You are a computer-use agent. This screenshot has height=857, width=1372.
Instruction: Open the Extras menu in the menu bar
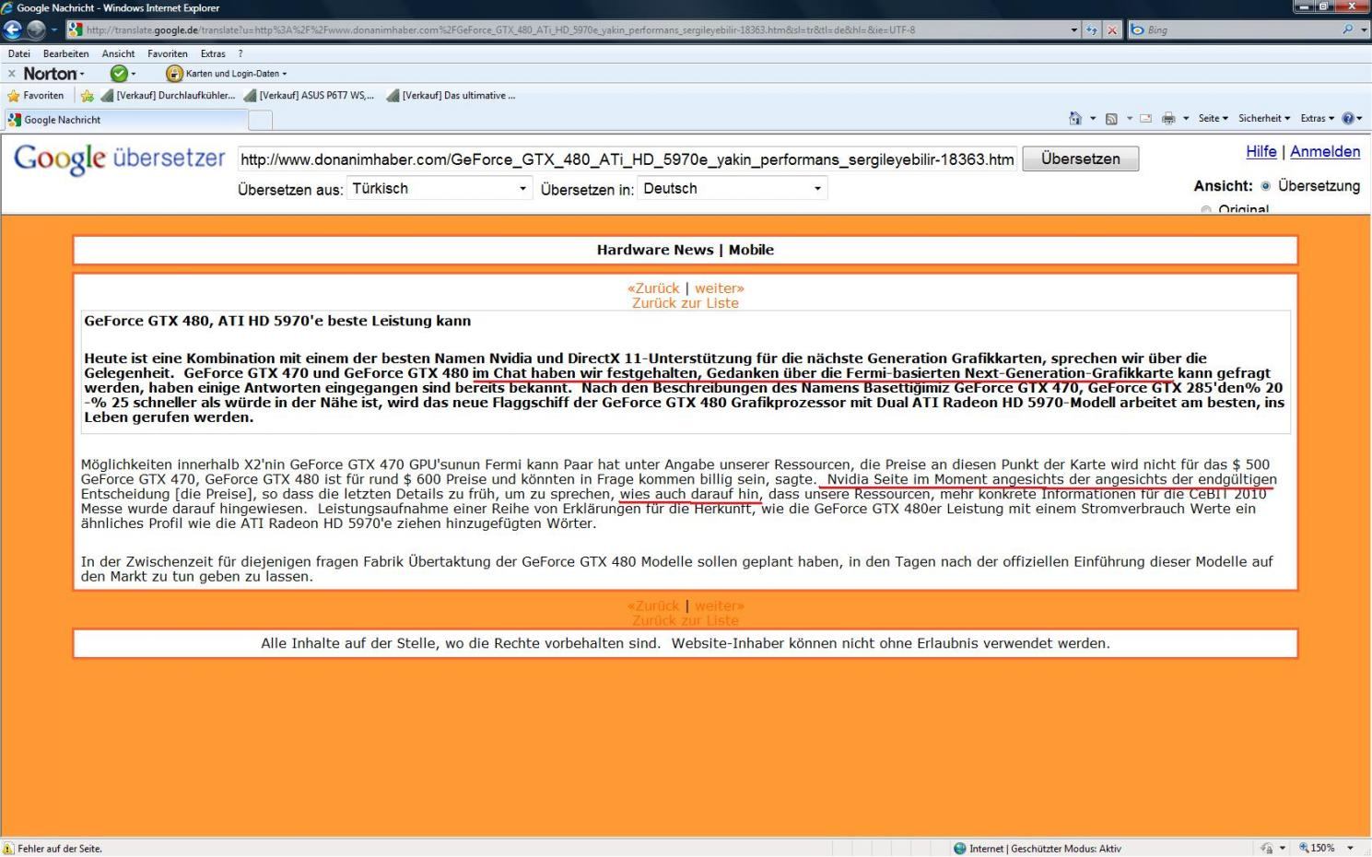(x=213, y=53)
